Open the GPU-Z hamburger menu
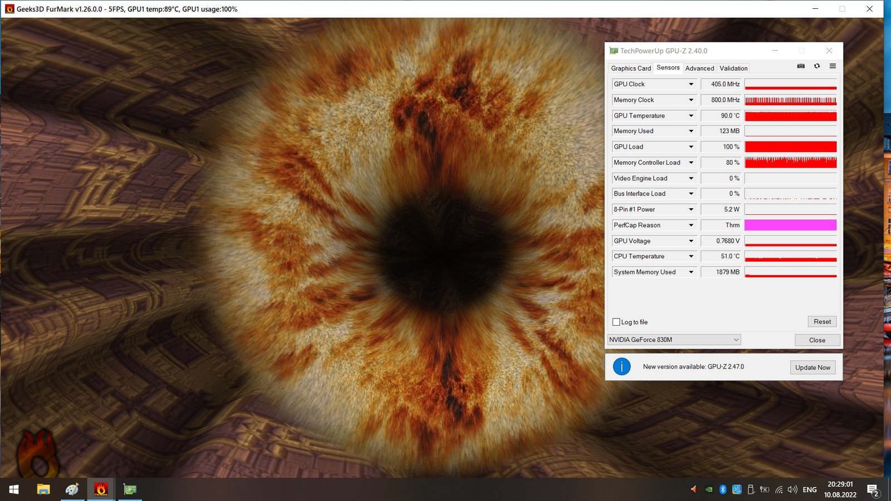Viewport: 891px width, 501px height. coord(833,66)
